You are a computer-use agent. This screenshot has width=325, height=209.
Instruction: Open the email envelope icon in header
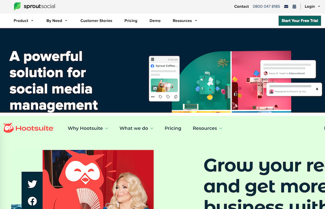(x=286, y=6)
